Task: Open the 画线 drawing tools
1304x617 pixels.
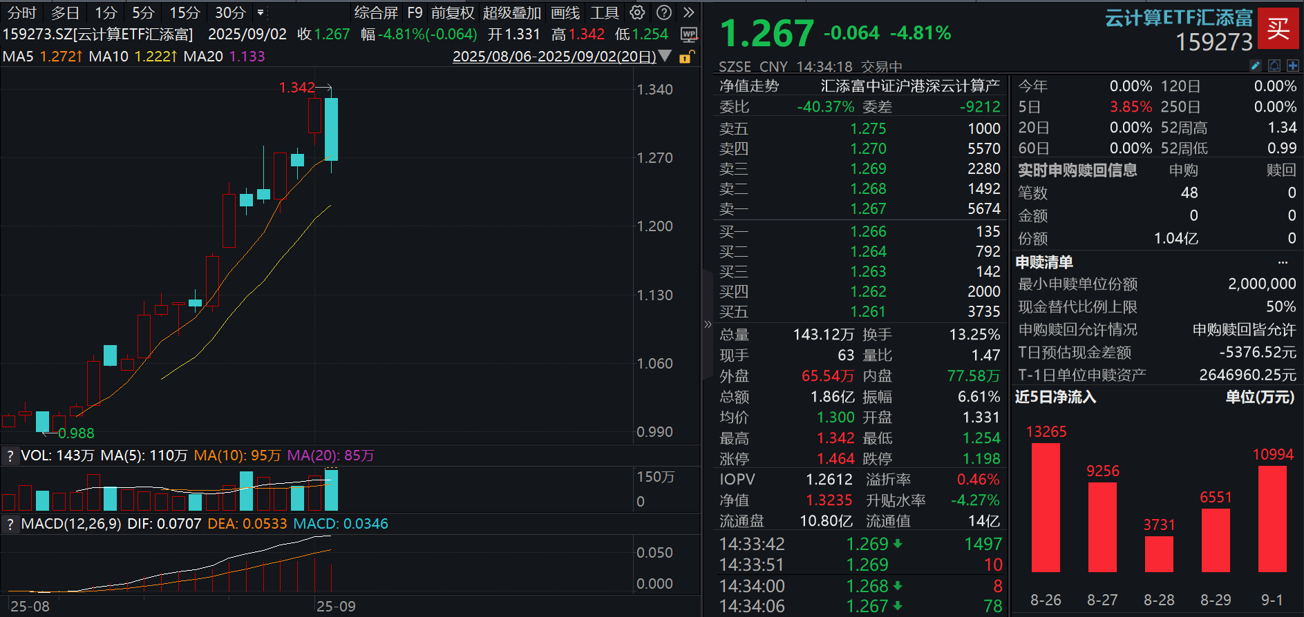Action: click(565, 12)
